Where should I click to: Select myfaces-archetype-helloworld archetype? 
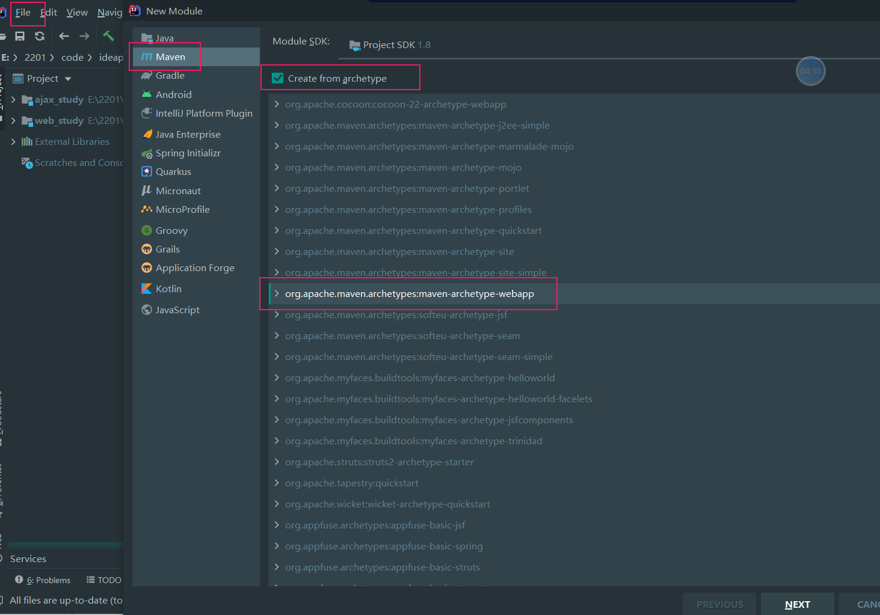(x=420, y=378)
